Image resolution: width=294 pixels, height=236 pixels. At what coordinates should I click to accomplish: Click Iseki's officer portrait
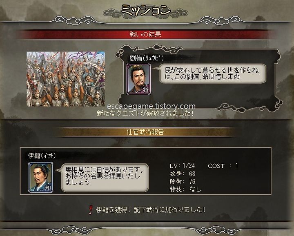41,177
